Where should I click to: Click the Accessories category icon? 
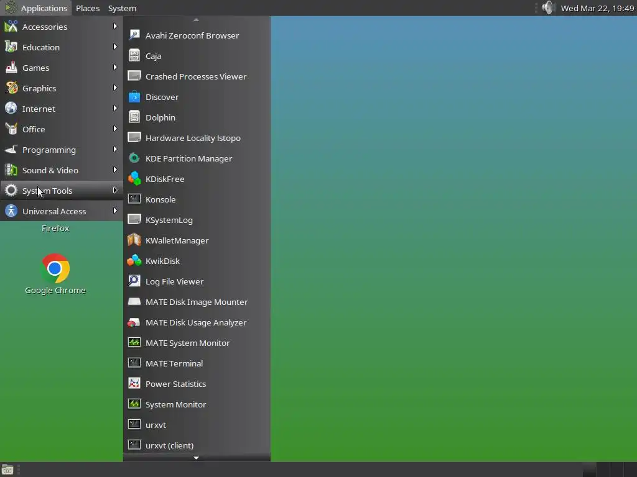tap(11, 26)
